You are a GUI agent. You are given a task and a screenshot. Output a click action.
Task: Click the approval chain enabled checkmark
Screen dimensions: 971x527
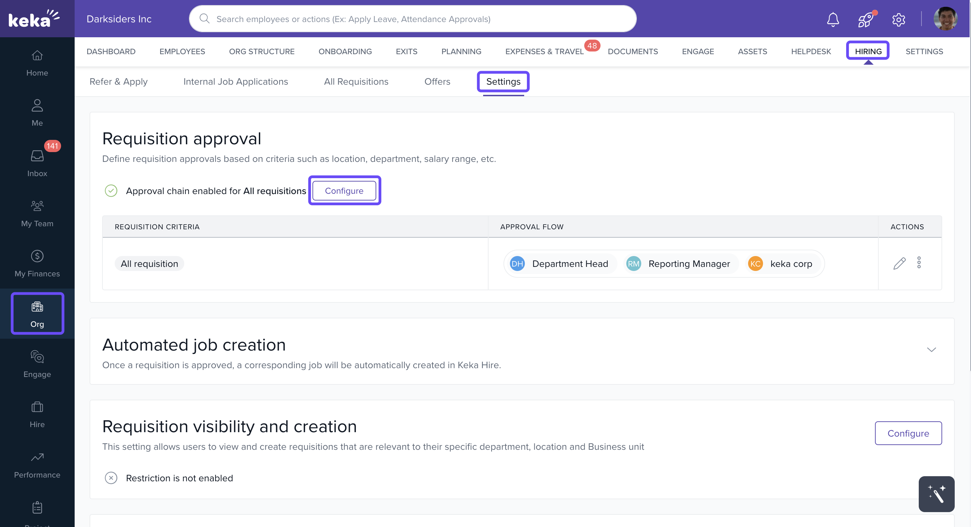[111, 191]
